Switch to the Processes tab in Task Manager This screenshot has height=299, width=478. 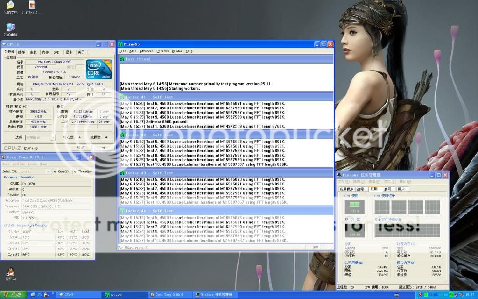tap(360, 189)
